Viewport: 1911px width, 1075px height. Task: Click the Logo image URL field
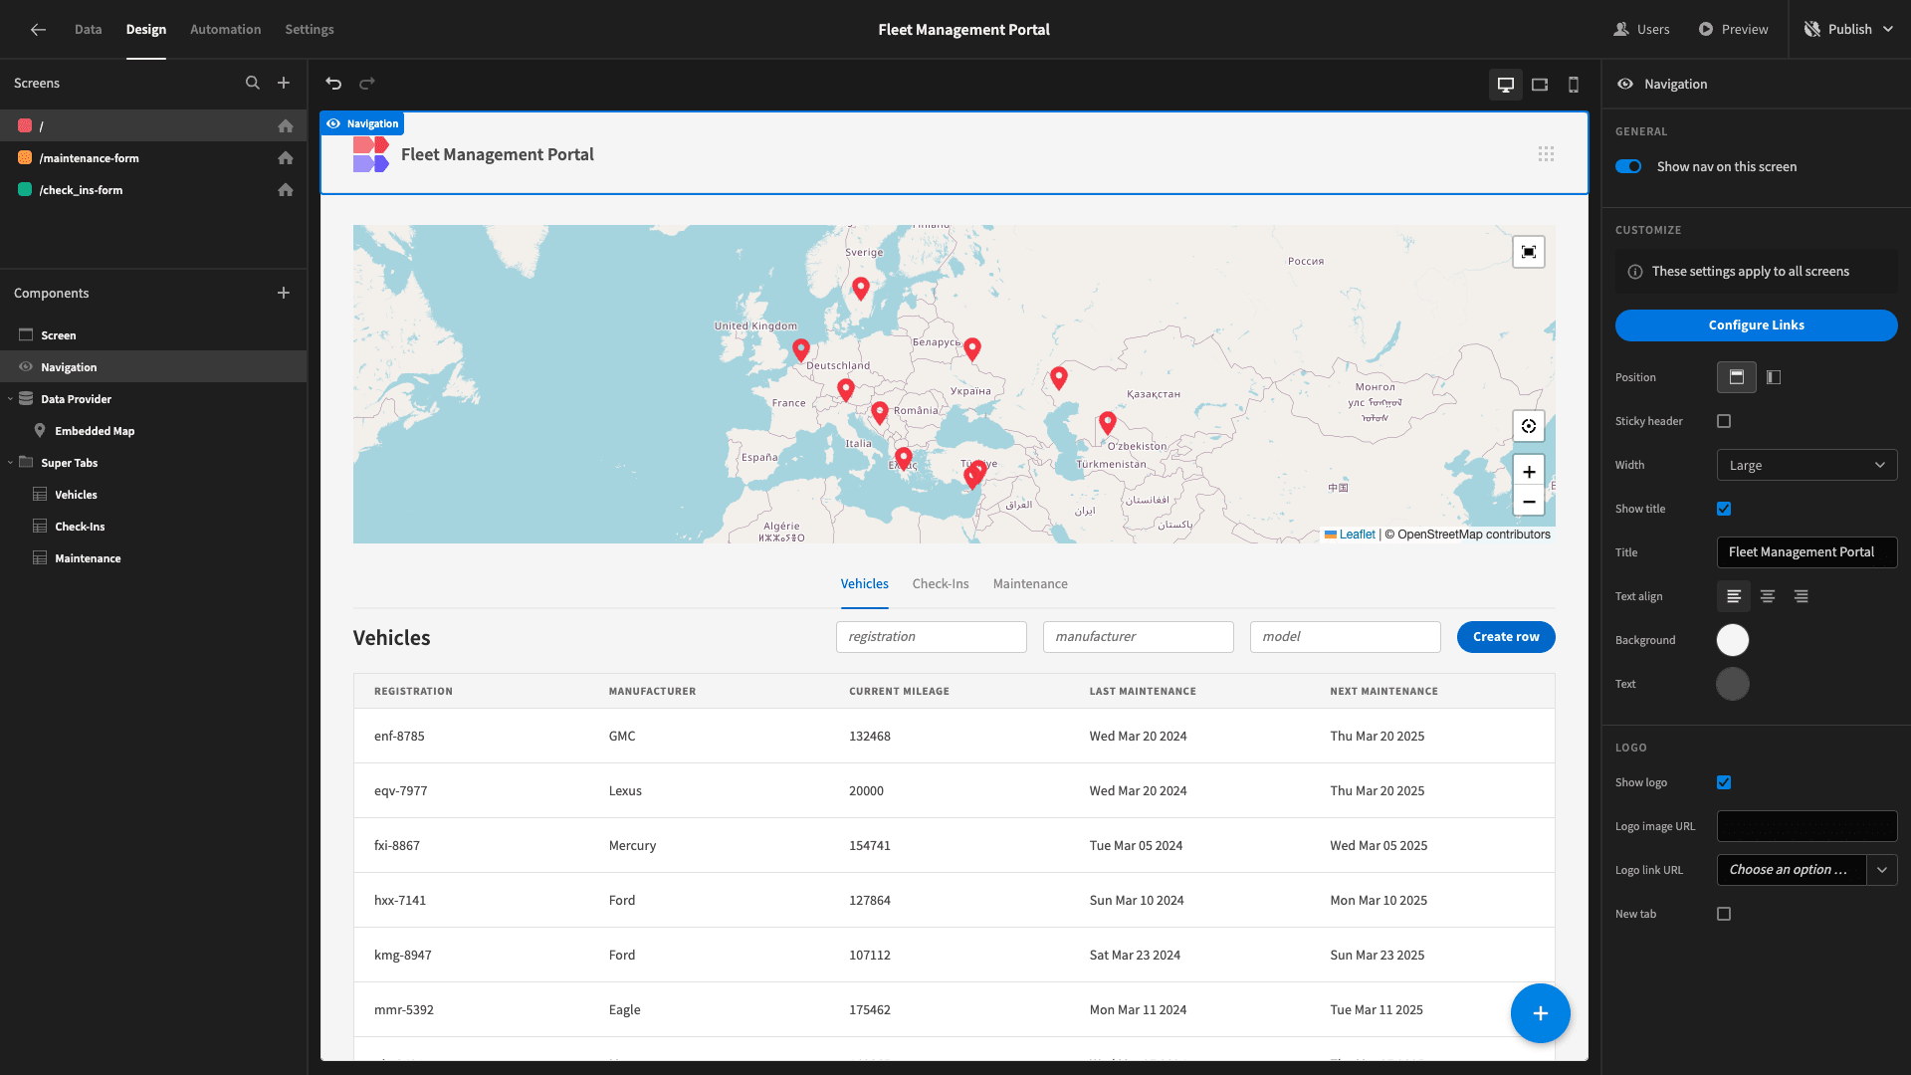coord(1806,826)
